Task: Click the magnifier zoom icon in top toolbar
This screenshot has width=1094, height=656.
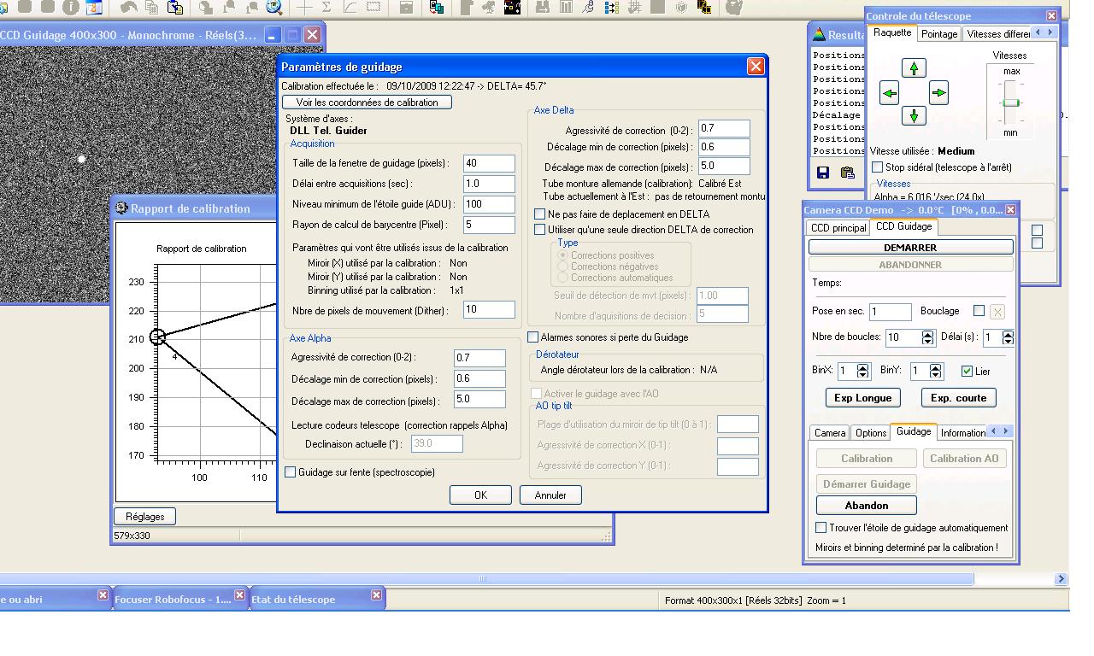Action: pyautogui.click(x=274, y=8)
